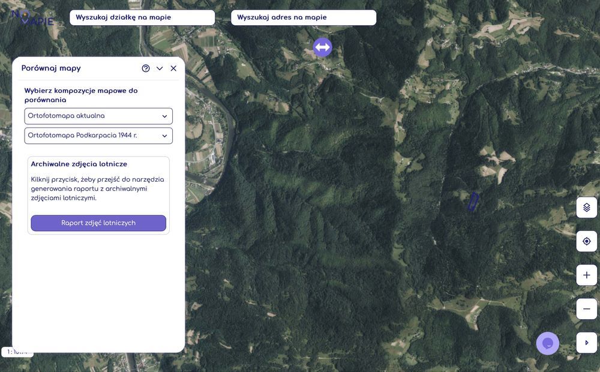600x372 pixels.
Task: Expand the side toolbar arrow button
Action: [x=587, y=343]
